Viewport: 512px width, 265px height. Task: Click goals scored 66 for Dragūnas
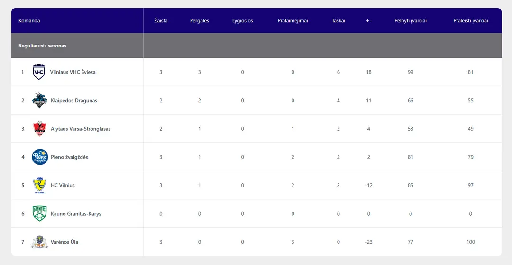[x=411, y=100]
